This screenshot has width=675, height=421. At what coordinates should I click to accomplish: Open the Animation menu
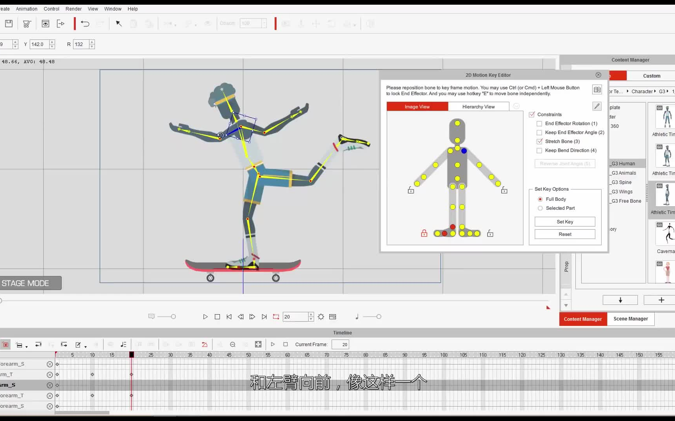(26, 9)
